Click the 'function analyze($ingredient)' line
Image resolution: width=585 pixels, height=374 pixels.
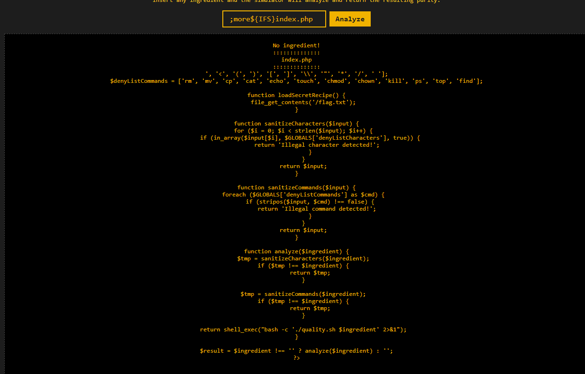pyautogui.click(x=296, y=251)
